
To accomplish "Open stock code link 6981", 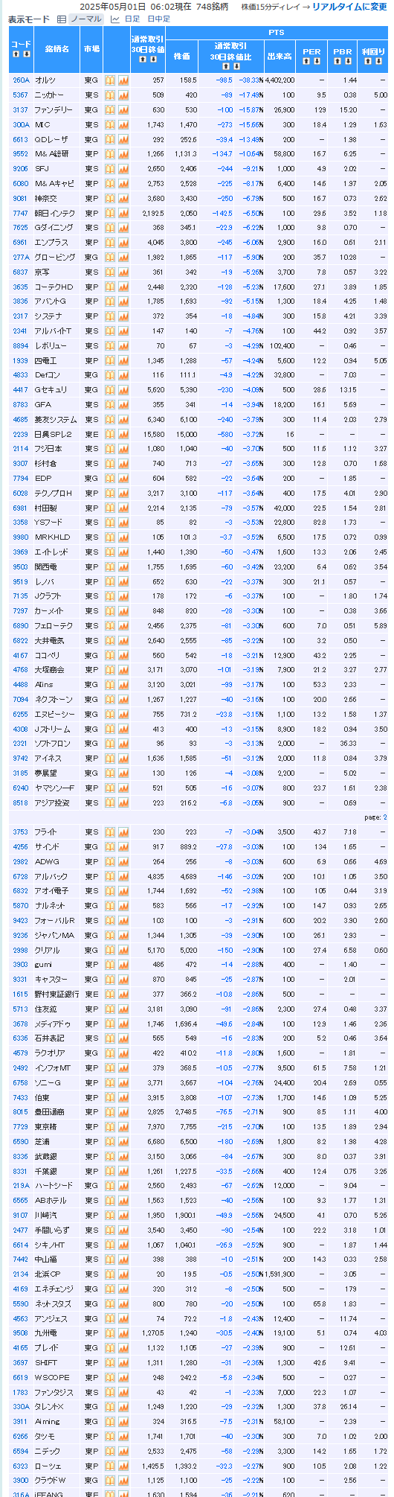I will (21, 508).
